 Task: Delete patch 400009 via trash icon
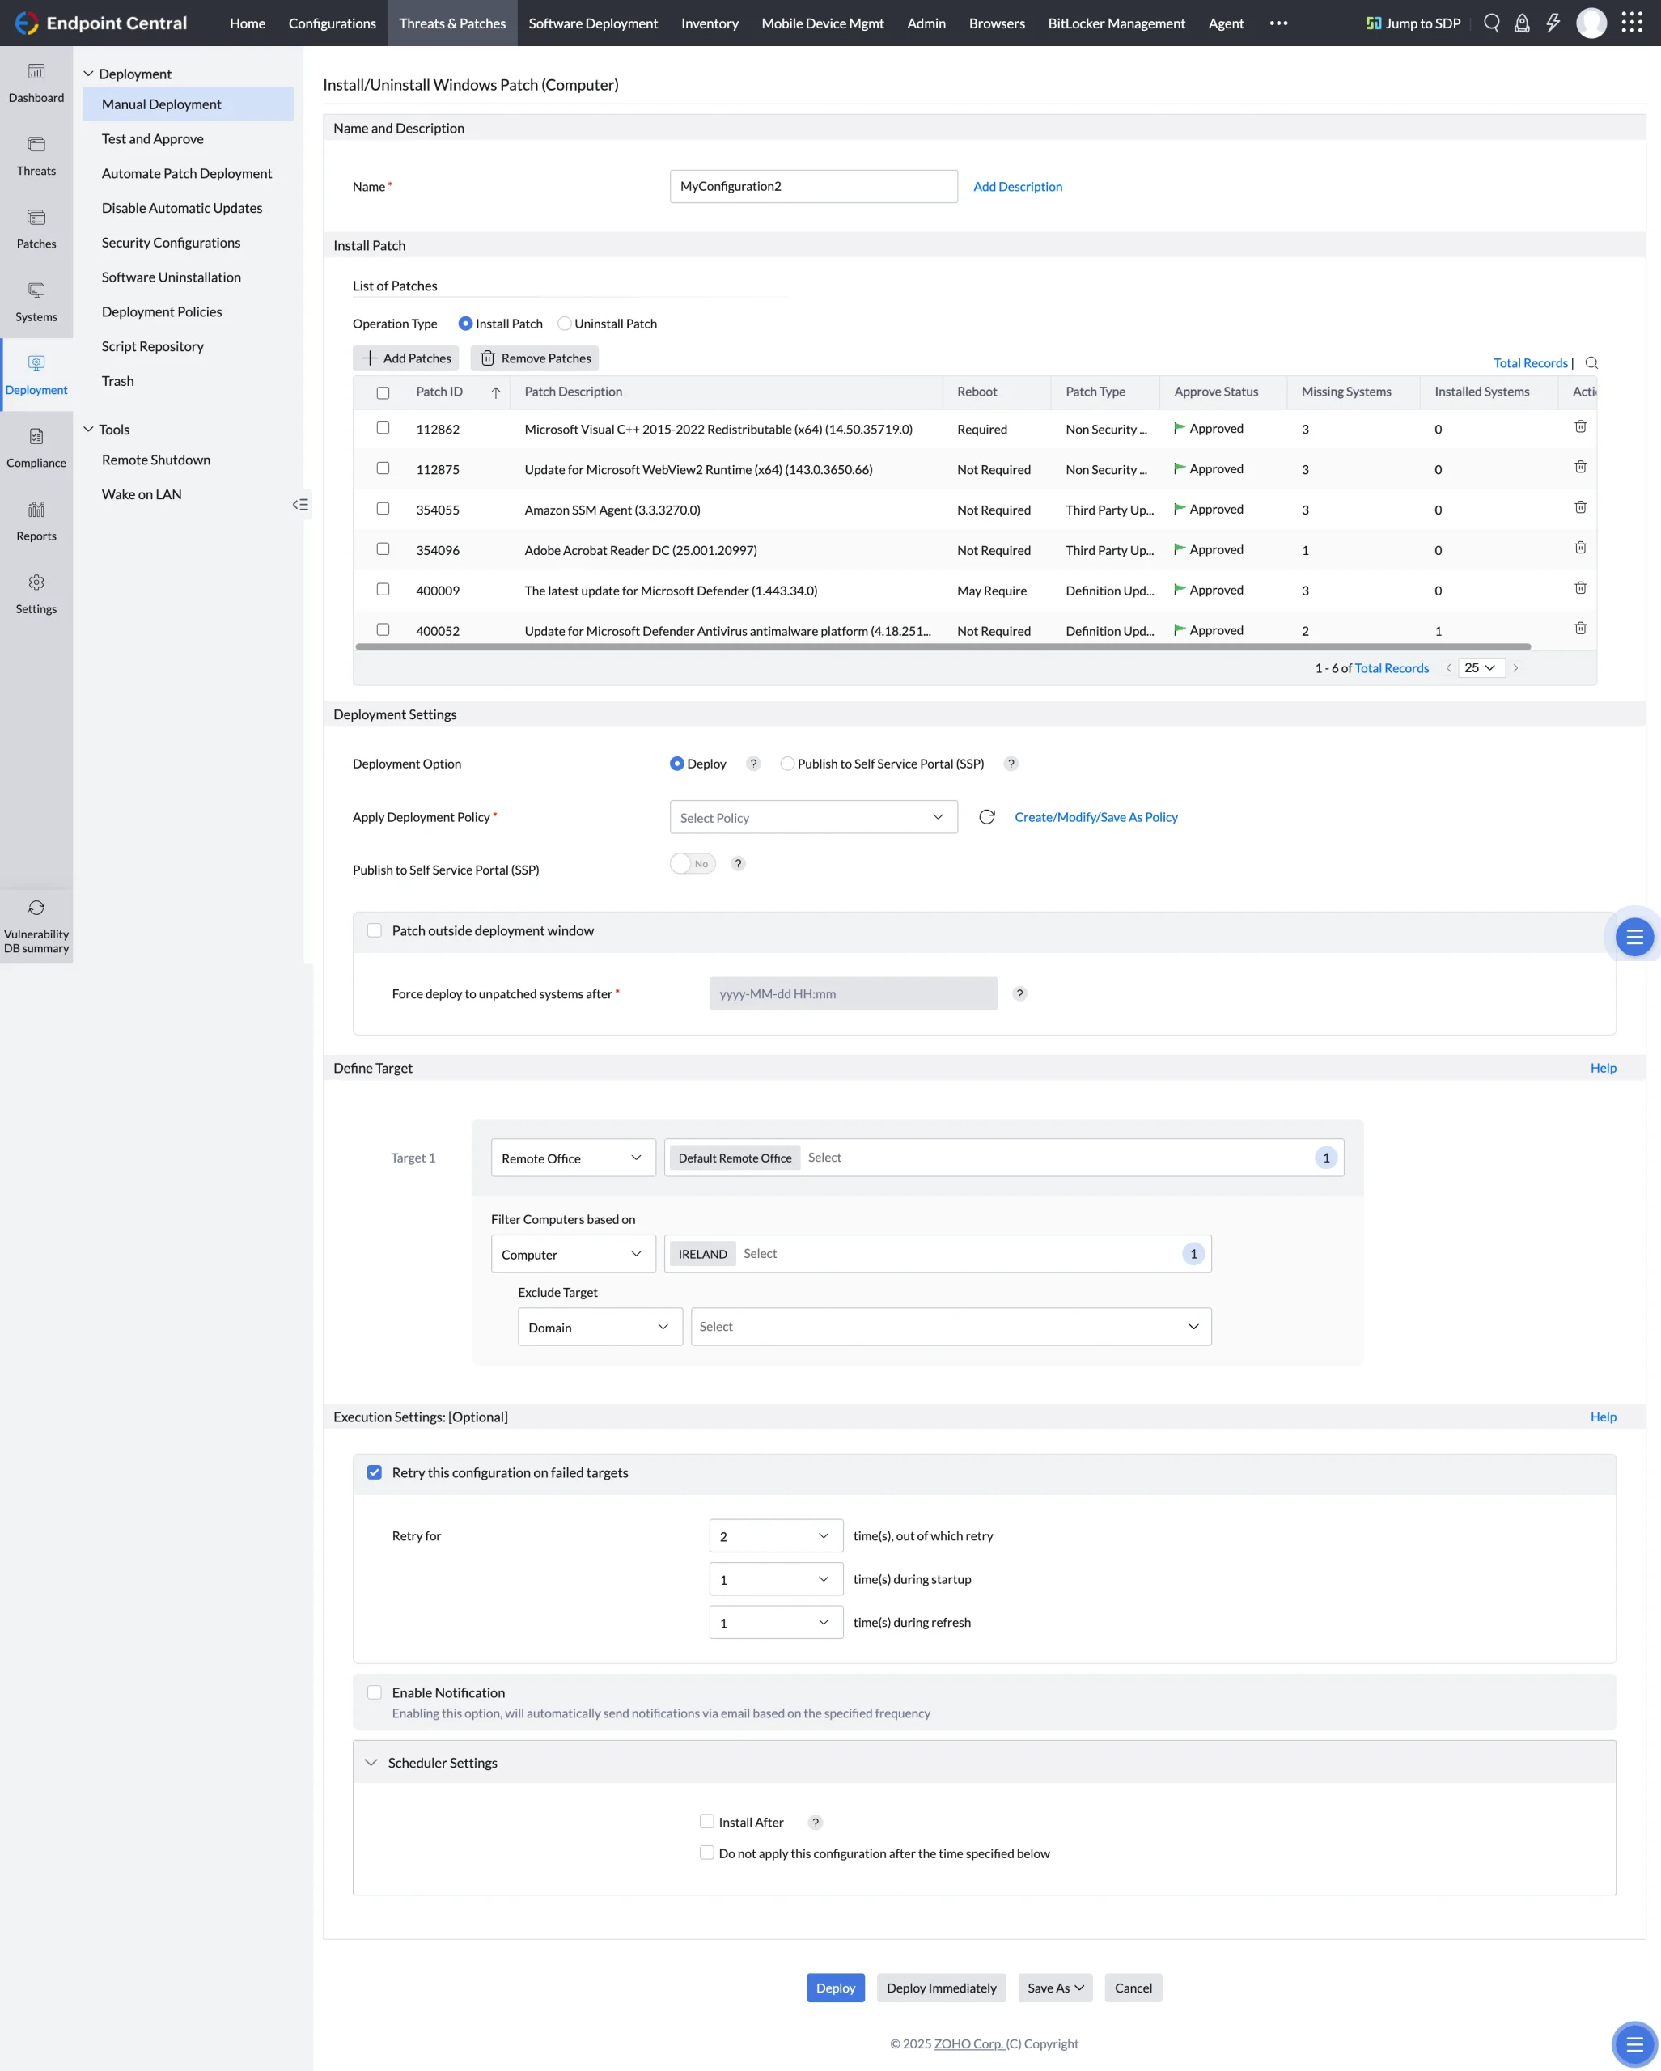click(1580, 588)
